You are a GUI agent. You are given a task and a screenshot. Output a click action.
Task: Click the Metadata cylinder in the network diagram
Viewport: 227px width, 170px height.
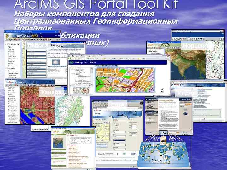pyautogui.click(x=164, y=140)
